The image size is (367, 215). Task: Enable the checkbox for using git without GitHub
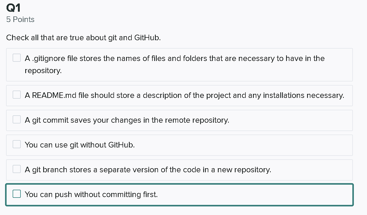point(16,144)
